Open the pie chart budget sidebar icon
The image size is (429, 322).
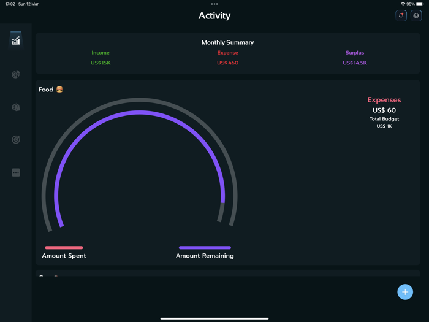[16, 74]
